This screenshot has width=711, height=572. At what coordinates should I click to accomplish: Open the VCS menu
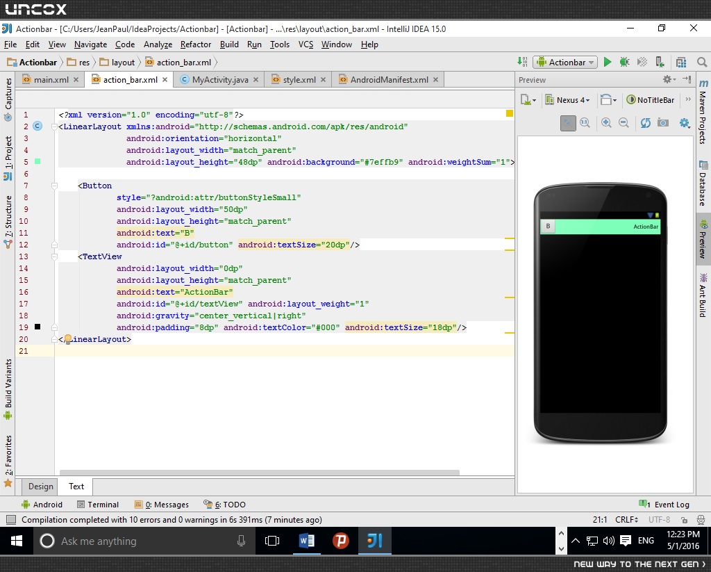(306, 44)
